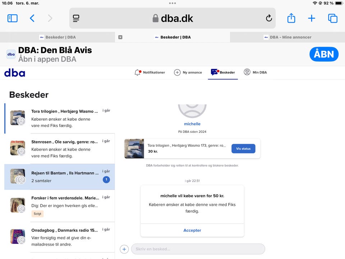Screen dimensions: 345x259
Task: Tap michelle's avatar image
Action: click(x=192, y=111)
